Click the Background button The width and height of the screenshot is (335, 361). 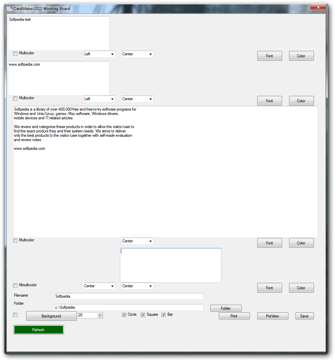(51, 316)
